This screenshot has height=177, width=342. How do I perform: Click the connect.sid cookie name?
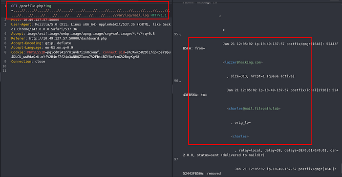pyautogui.click(x=113, y=52)
